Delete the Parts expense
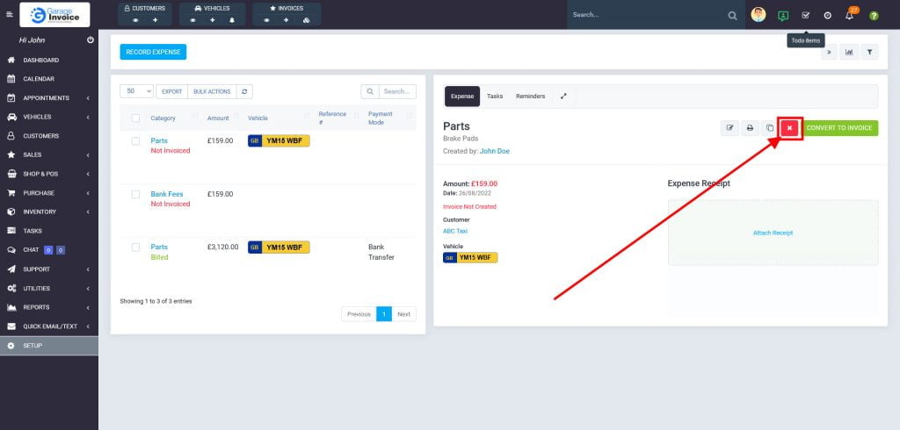The height and width of the screenshot is (430, 900). (x=789, y=128)
